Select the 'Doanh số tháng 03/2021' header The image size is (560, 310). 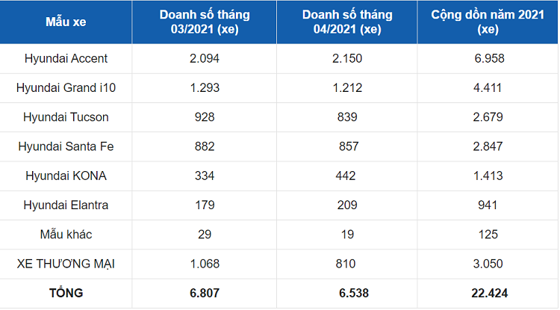pyautogui.click(x=205, y=22)
